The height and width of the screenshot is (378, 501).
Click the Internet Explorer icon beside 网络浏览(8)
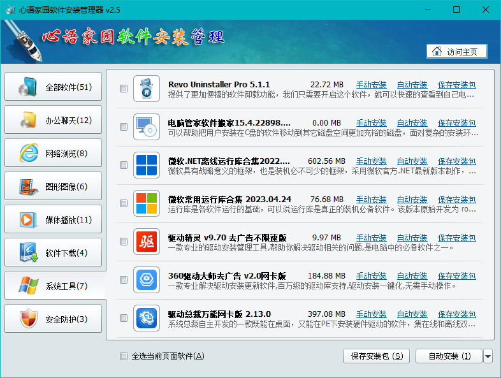29,153
